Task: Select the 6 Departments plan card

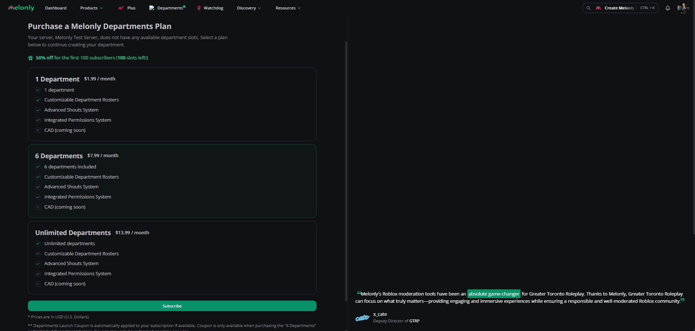Action: 172,181
